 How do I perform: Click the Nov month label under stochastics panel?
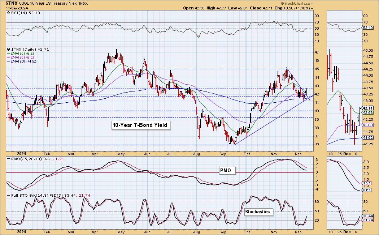tap(274, 232)
